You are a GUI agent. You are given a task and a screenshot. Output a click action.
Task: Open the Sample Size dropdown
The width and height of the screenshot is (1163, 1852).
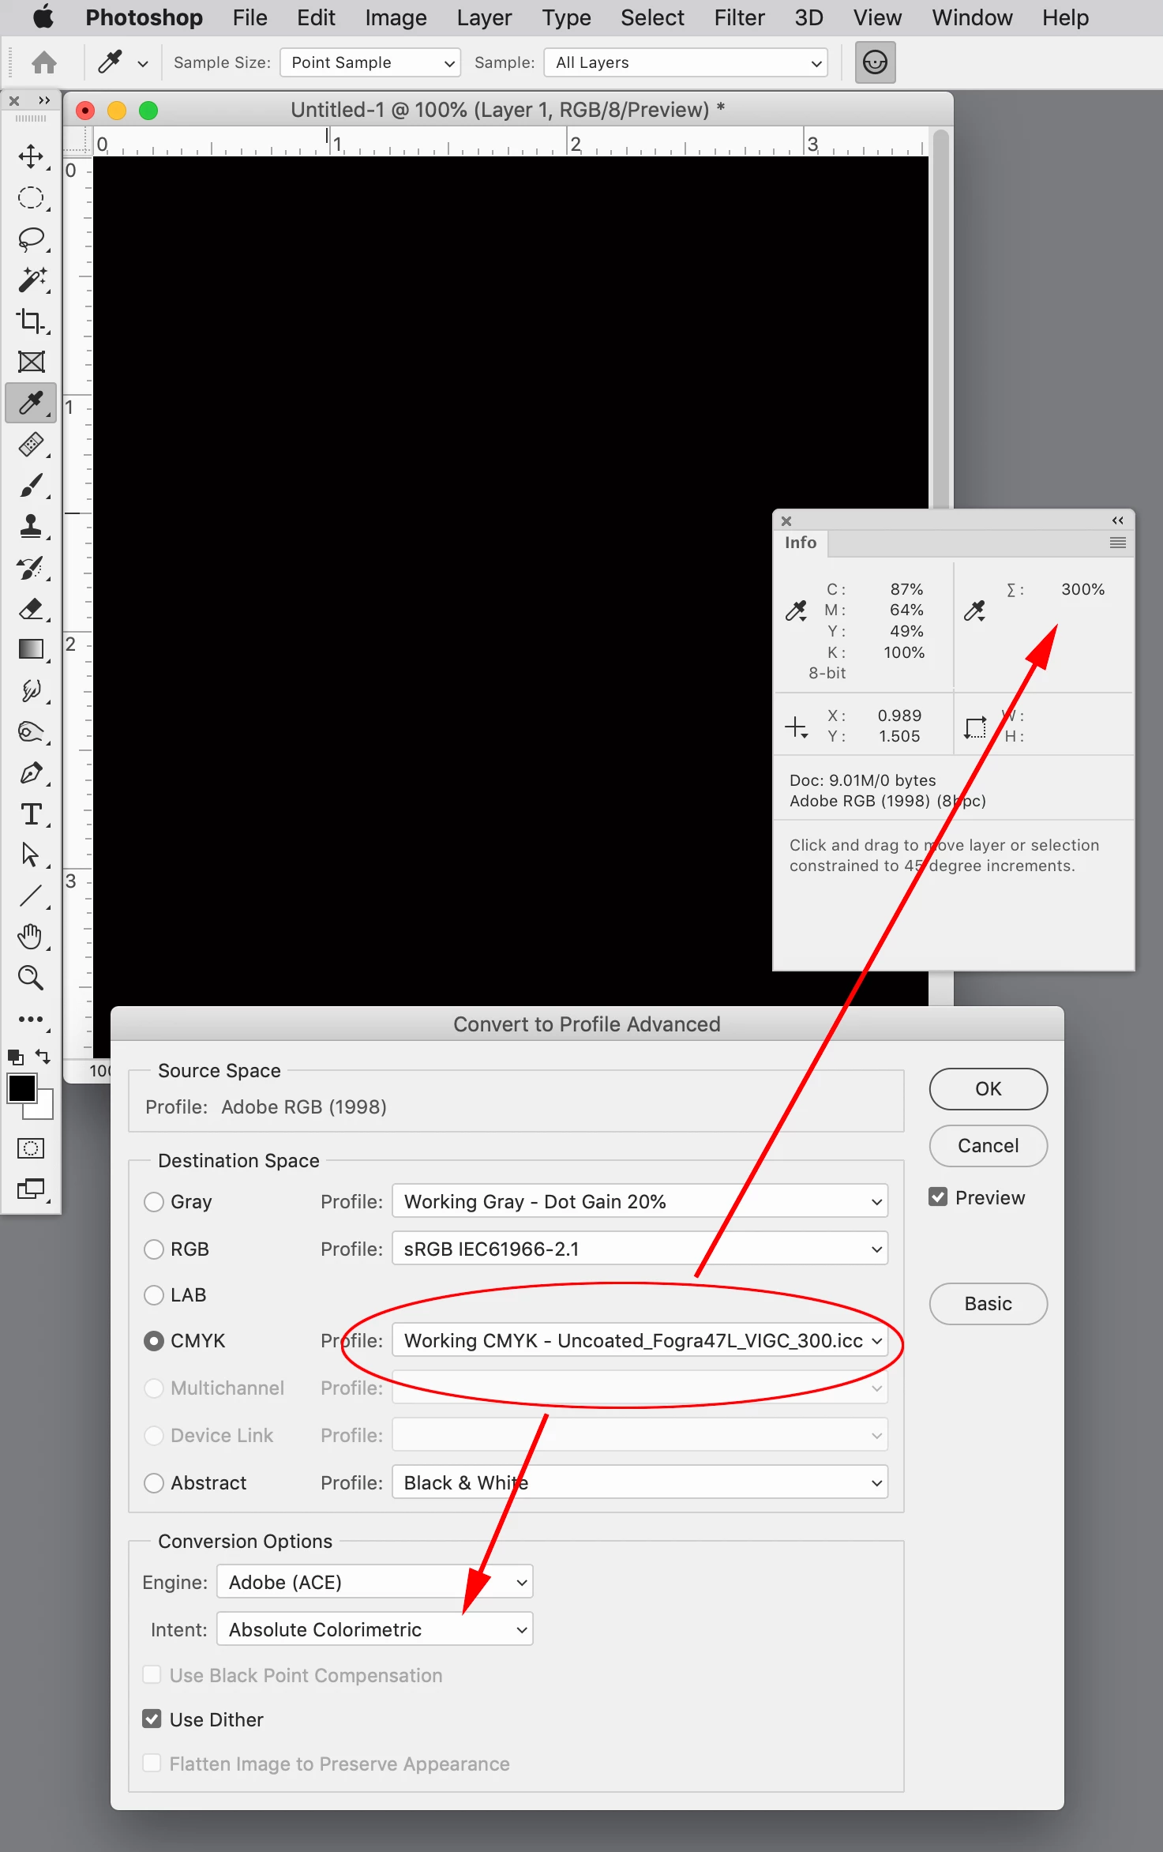370,62
